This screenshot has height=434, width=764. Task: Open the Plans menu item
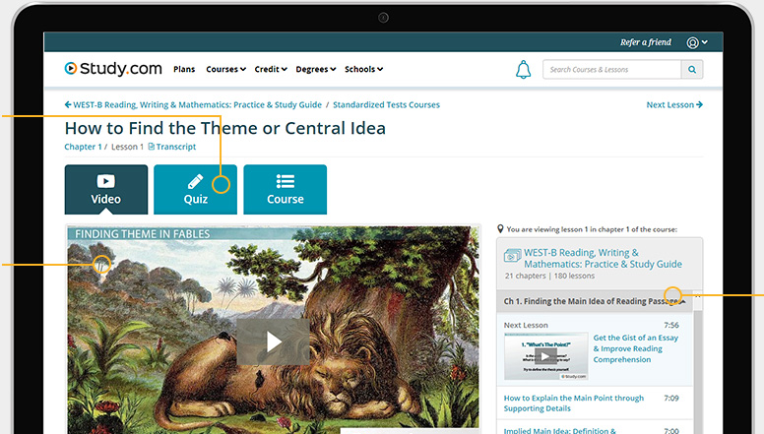184,69
